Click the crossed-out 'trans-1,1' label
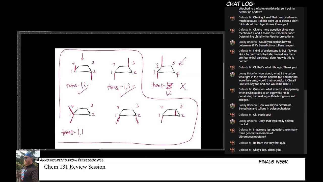 pos(72,132)
